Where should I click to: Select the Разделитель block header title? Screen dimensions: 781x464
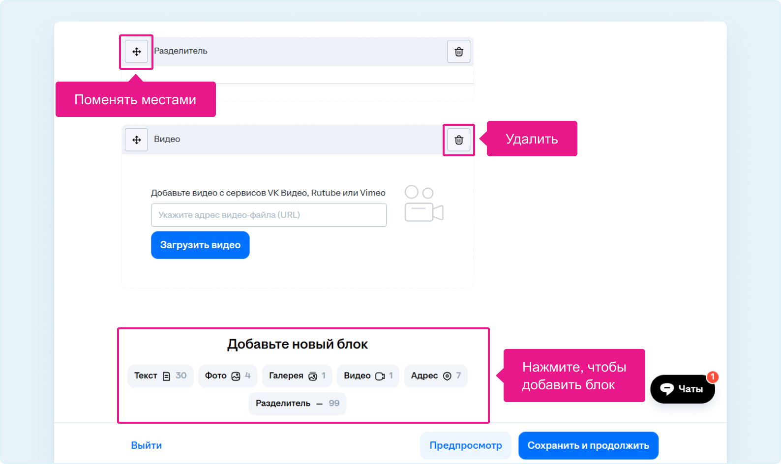180,51
